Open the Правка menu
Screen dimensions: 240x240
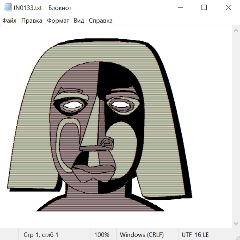pos(32,21)
